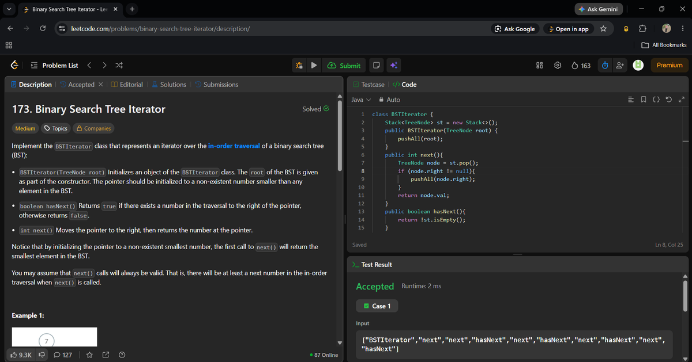Shuffle to a random problem
The image size is (692, 362).
click(119, 66)
